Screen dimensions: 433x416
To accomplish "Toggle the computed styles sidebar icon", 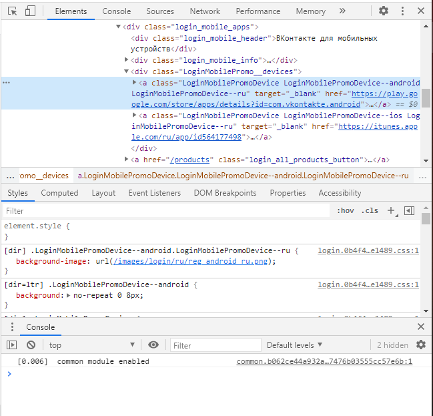I will pos(409,210).
